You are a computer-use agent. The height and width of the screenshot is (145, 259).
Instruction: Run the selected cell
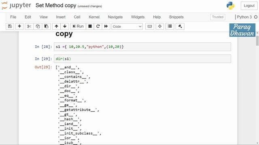(78, 26)
